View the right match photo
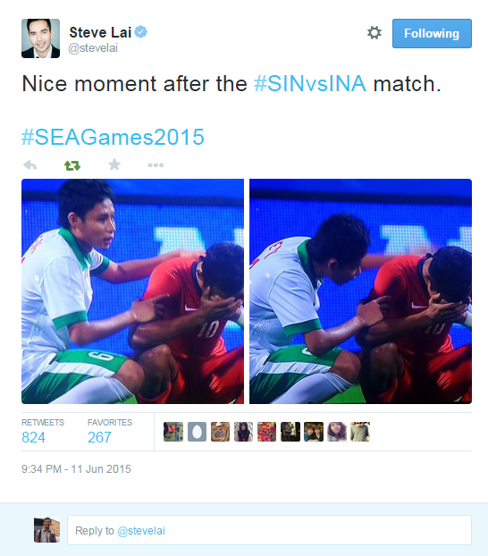Screen dimensions: 488x556 360,291
